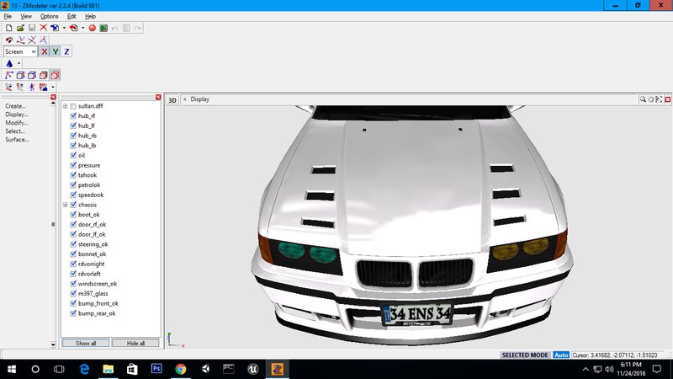Screen dimensions: 673x379
Task: Open the Screen axis dropdown
Action: point(20,51)
